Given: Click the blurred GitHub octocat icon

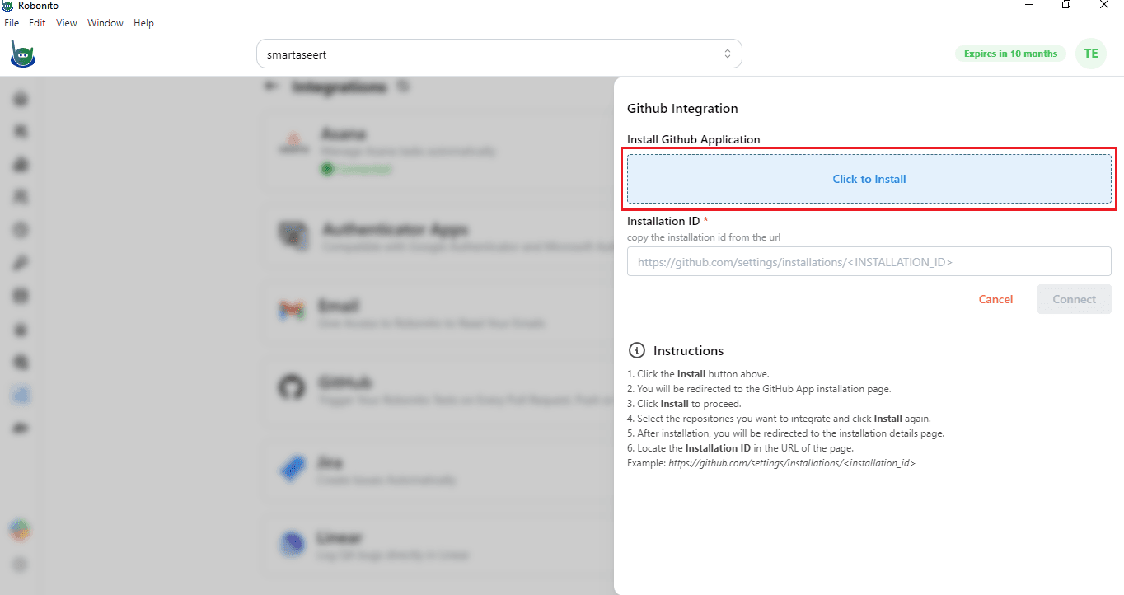Looking at the screenshot, I should coord(290,387).
